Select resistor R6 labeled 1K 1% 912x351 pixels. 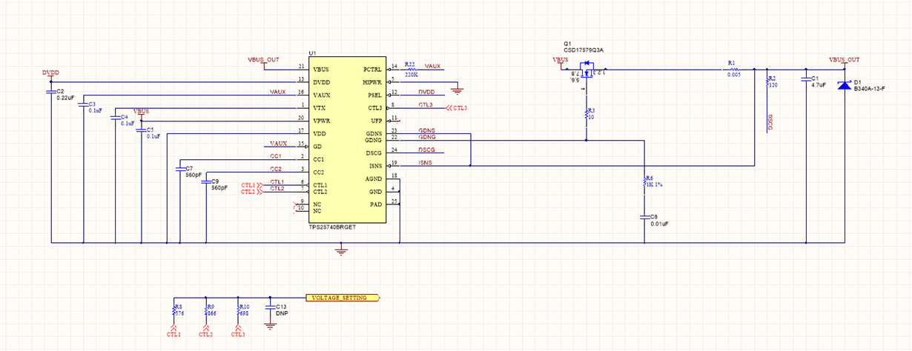point(644,182)
